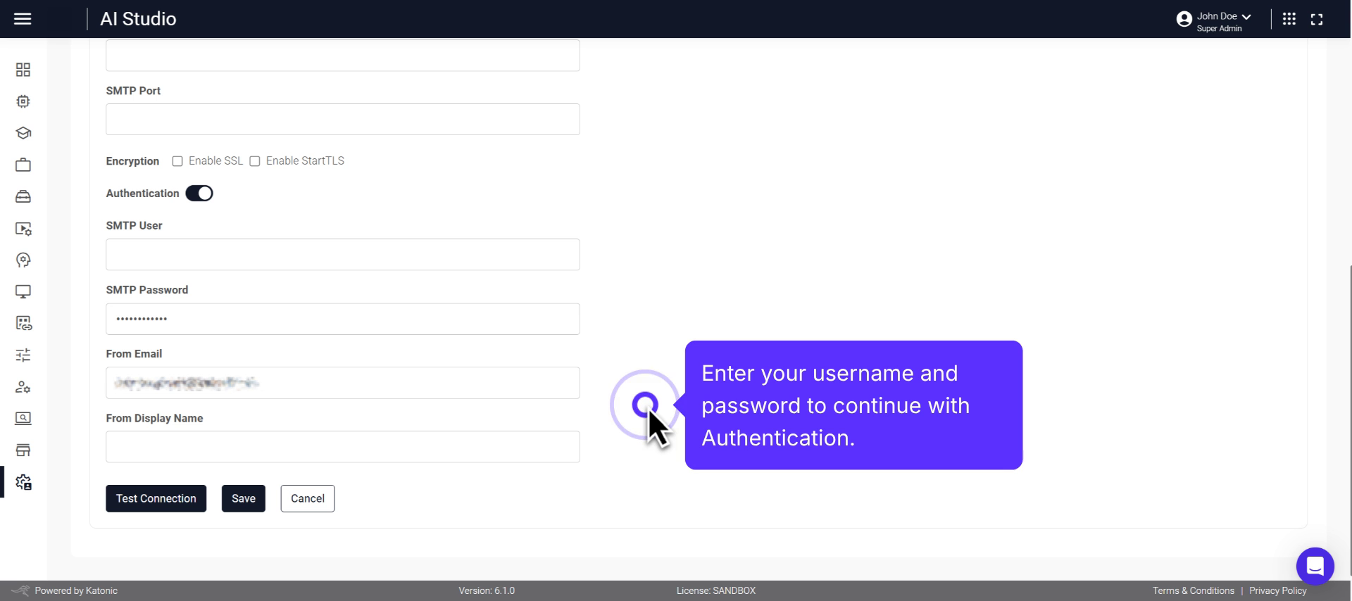Open the chat support bubble

coord(1315,565)
